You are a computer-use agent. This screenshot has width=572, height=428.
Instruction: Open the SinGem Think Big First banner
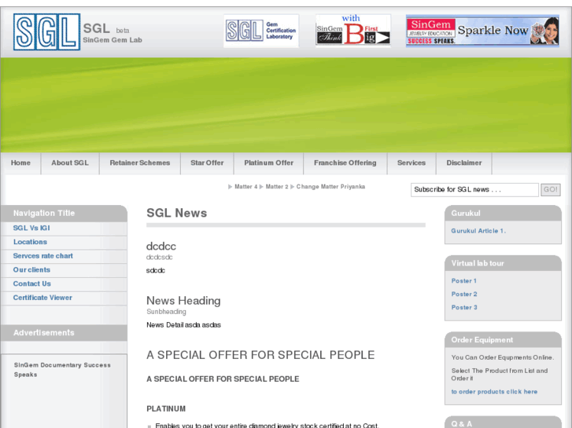pos(353,31)
